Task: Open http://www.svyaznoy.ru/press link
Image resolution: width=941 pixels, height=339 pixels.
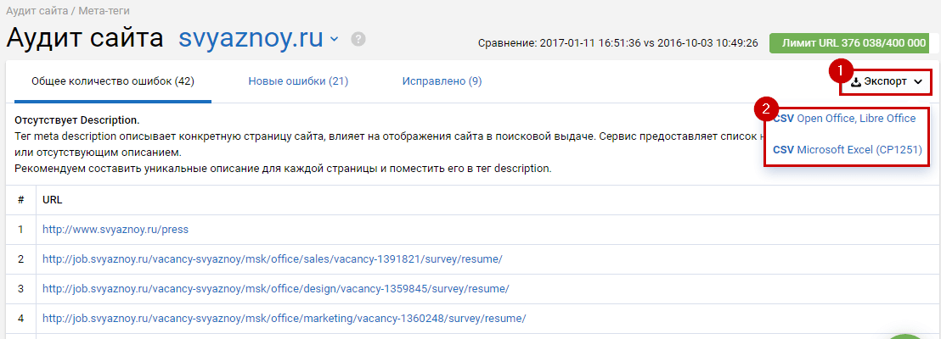Action: point(116,230)
